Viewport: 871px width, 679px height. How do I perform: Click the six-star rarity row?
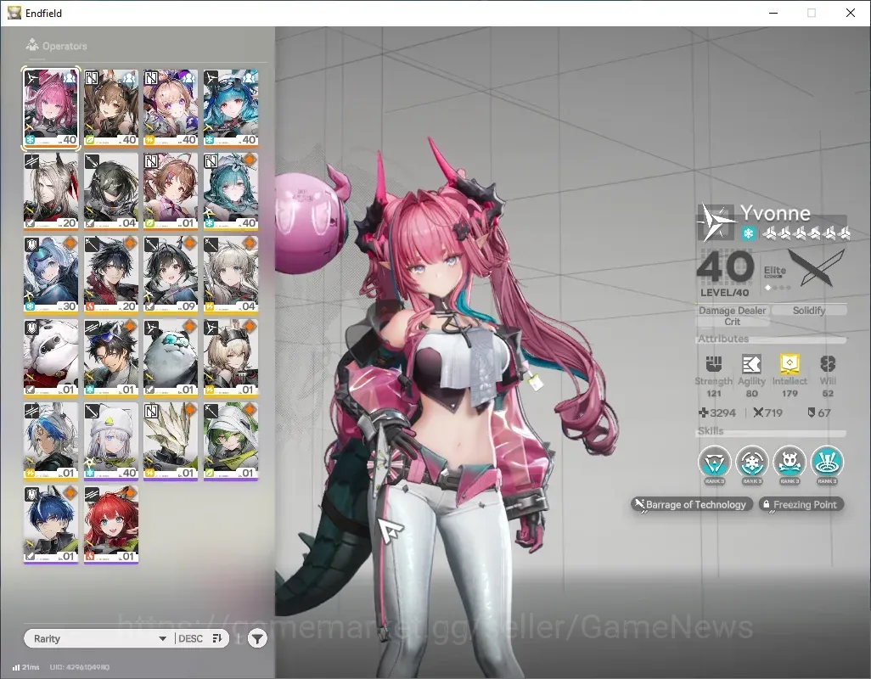click(806, 233)
